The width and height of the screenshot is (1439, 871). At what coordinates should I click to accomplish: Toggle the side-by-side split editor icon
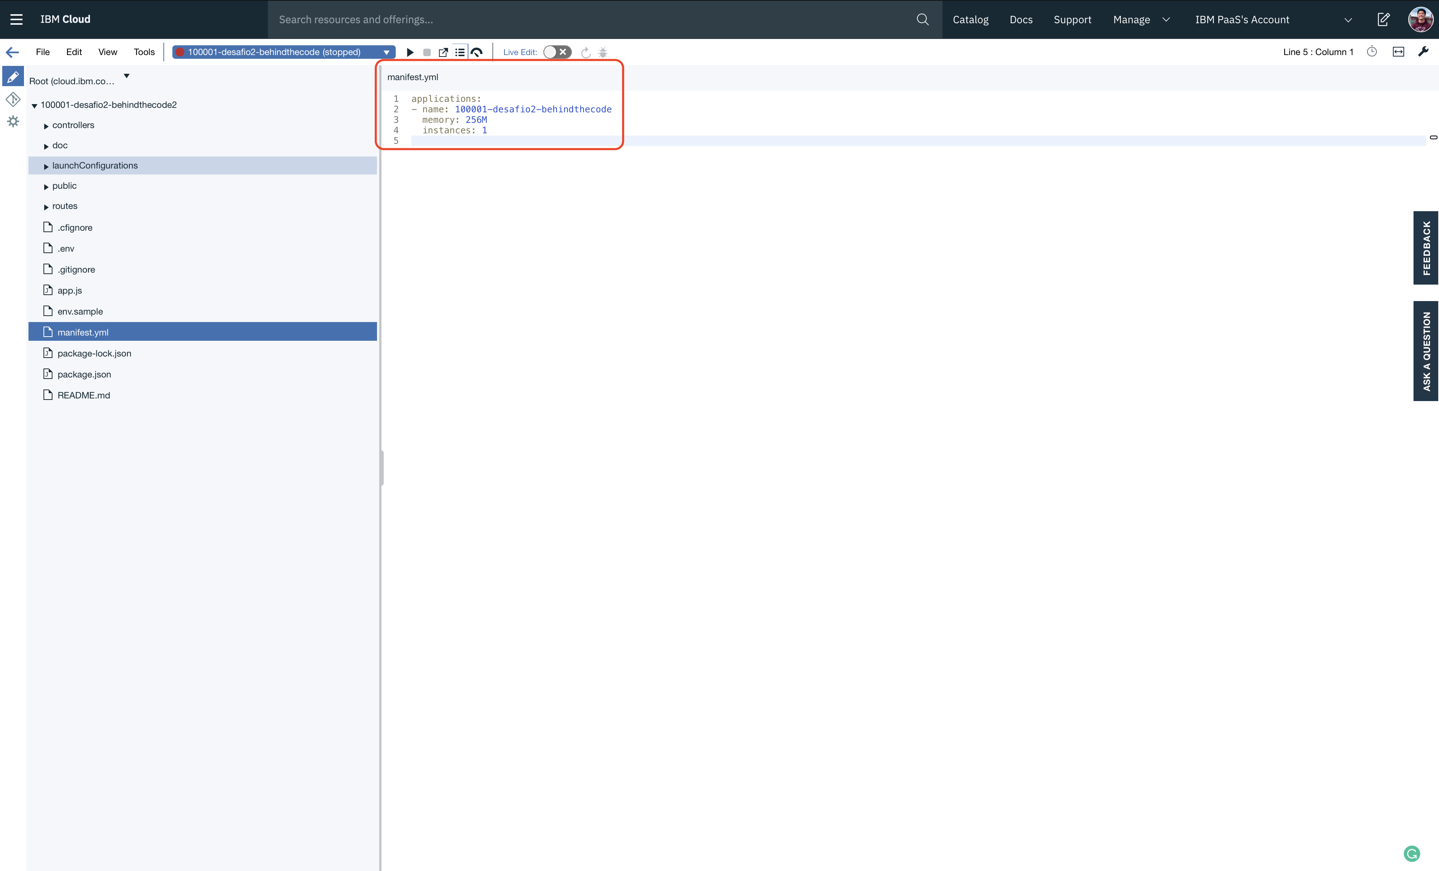(x=1398, y=52)
